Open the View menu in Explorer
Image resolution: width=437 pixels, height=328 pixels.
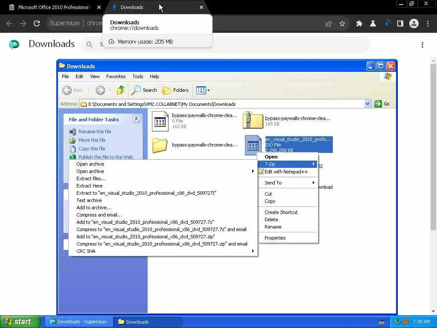point(95,76)
